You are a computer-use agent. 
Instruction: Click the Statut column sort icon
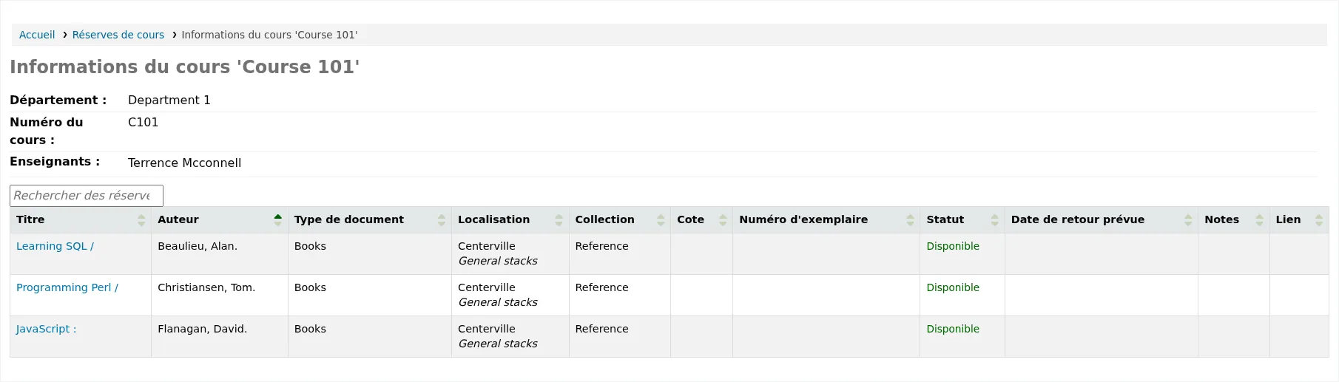(995, 220)
